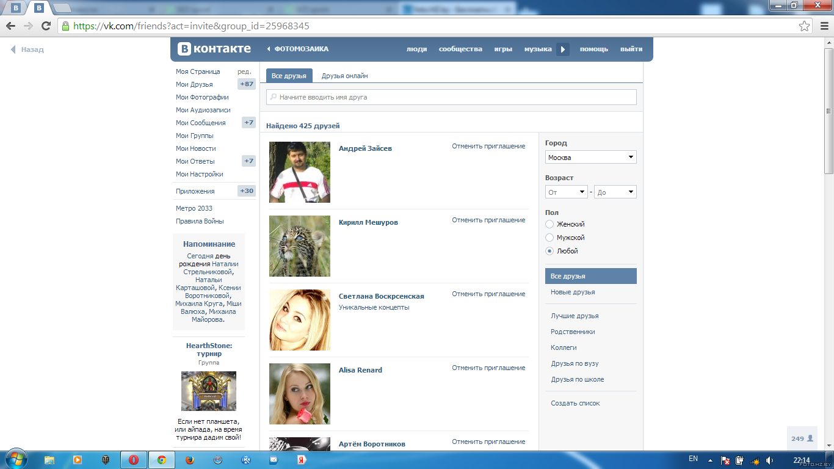Open люди in top menu
The width and height of the screenshot is (834, 469).
pyautogui.click(x=417, y=49)
